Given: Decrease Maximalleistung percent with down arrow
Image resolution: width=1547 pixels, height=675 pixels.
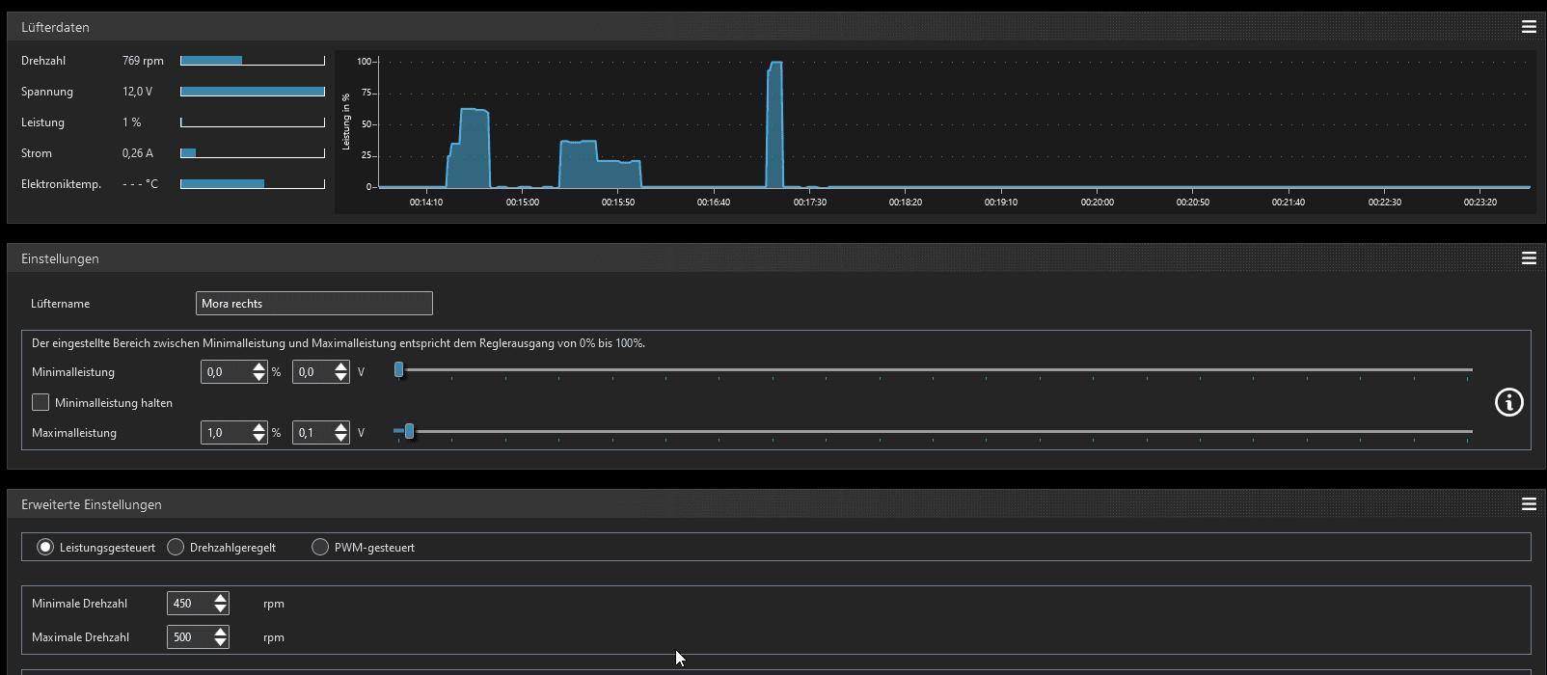Looking at the screenshot, I should point(258,438).
